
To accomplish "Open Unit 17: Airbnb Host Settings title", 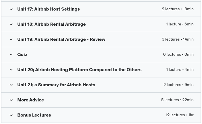I will [48, 9].
